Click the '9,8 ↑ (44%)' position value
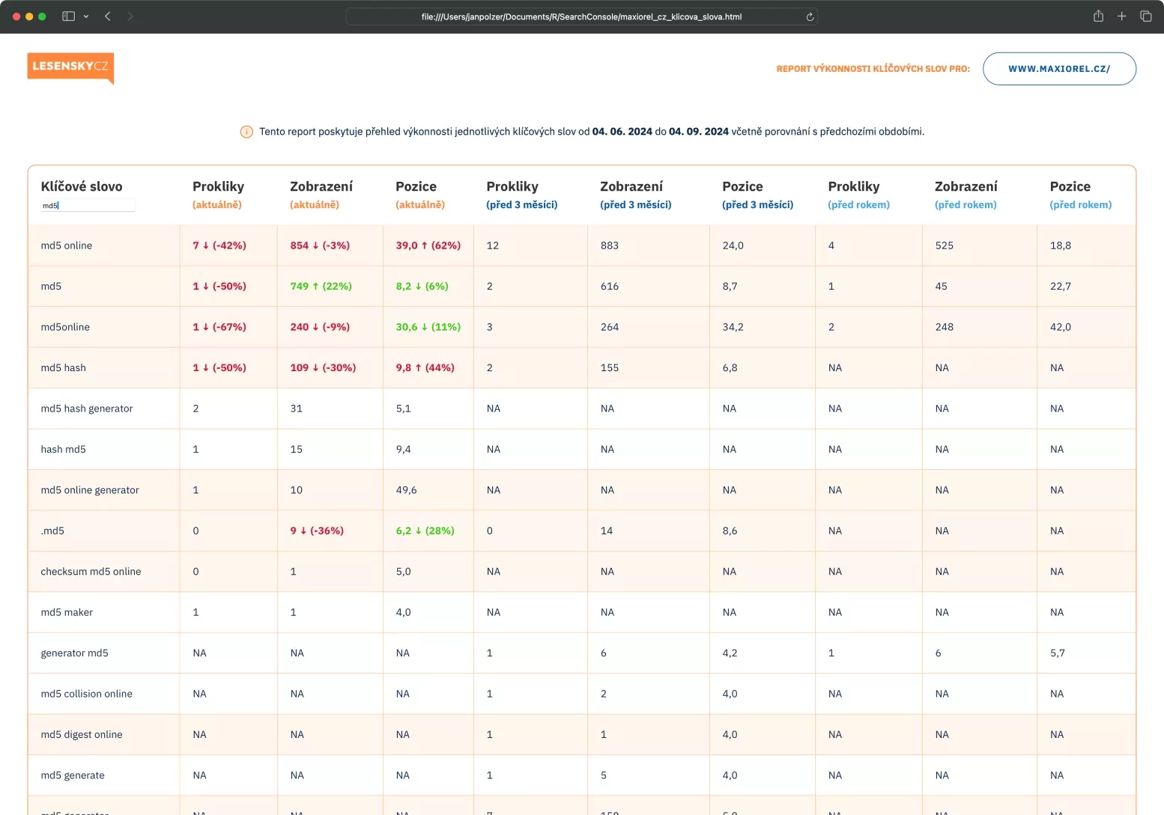 425,367
